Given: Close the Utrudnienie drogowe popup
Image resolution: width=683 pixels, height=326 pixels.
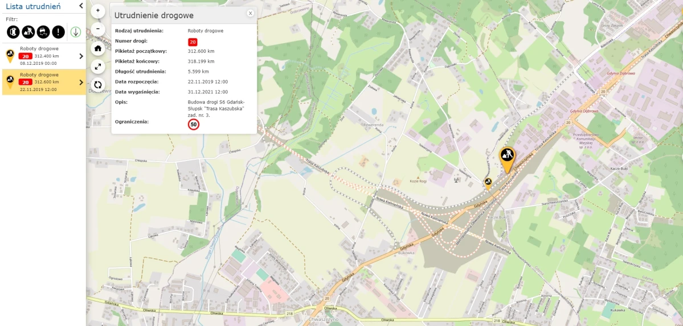Looking at the screenshot, I should [x=251, y=13].
